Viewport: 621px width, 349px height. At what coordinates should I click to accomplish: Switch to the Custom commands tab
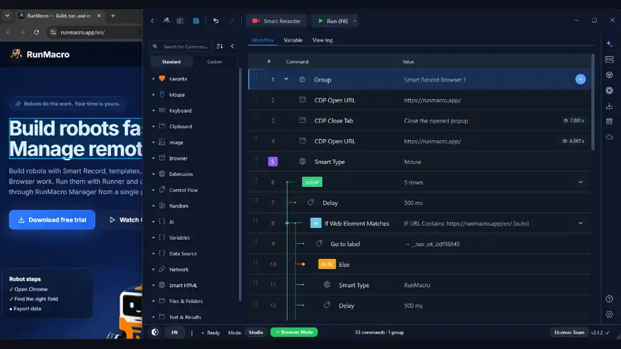(215, 62)
